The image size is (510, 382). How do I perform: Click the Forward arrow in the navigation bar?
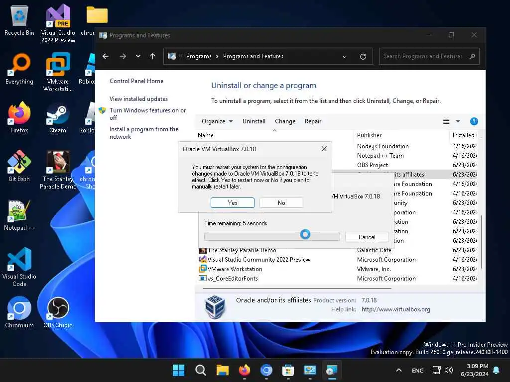coord(123,56)
